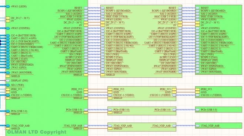Select the blue SD-2 (WiFi) port on the far-left sheet edge
The image size is (244, 136).
8,85
